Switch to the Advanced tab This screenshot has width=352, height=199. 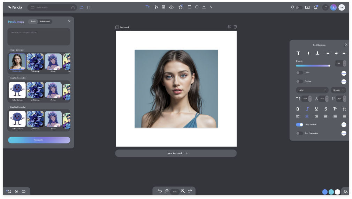click(x=45, y=22)
